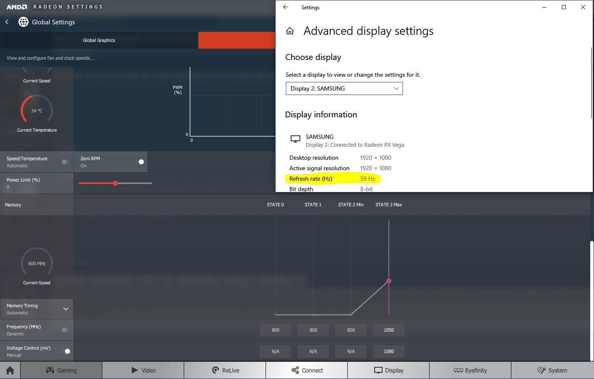The image size is (594, 379).
Task: Click the PWM (%) axis label
Action: pyautogui.click(x=177, y=90)
